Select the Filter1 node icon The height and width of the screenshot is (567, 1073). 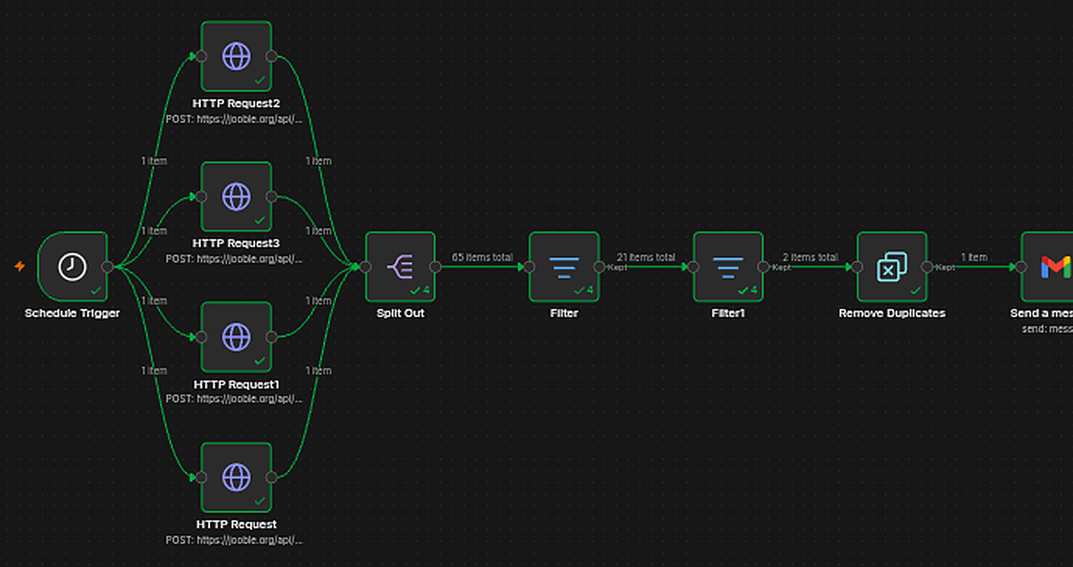pyautogui.click(x=728, y=267)
